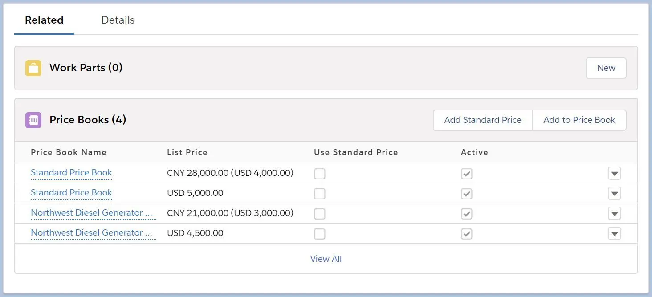Image resolution: width=652 pixels, height=297 pixels.
Task: Click New in the Work Parts section
Action: click(x=606, y=68)
